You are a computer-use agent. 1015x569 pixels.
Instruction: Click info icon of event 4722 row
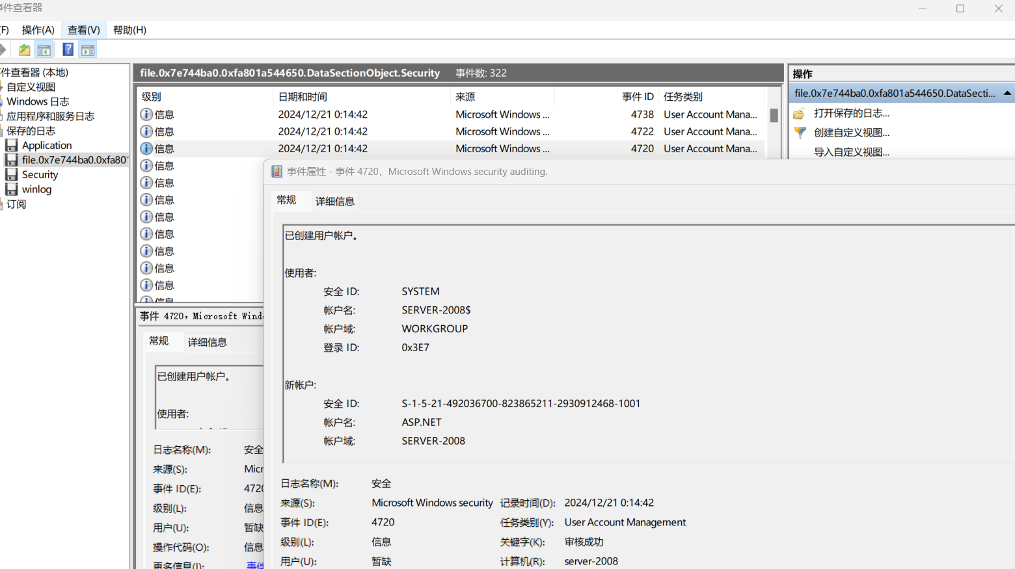(146, 131)
